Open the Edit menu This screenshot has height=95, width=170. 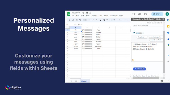coord(78,16)
